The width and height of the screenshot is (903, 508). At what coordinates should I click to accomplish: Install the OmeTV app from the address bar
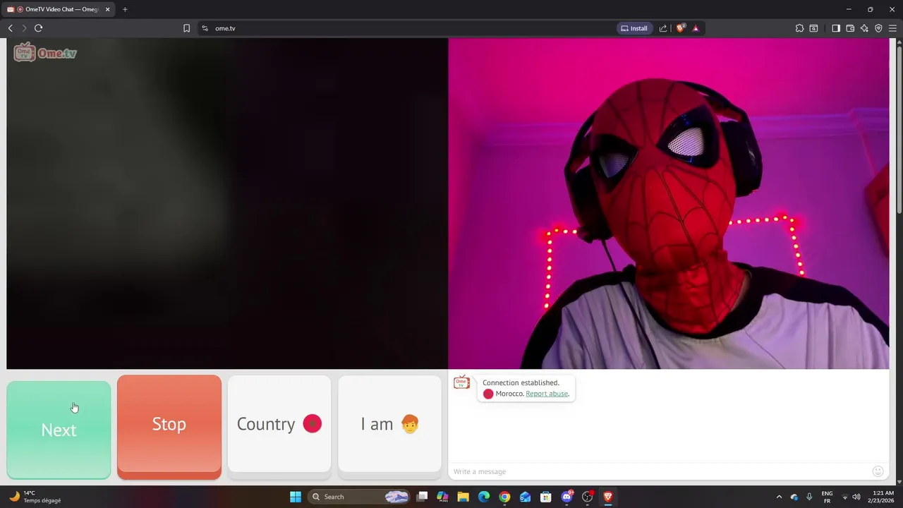click(634, 28)
